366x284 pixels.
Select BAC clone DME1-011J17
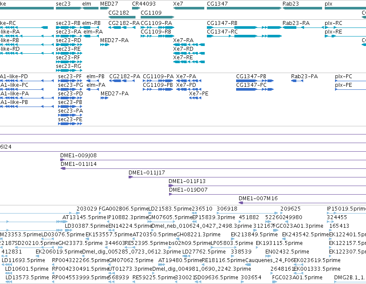click(247, 177)
